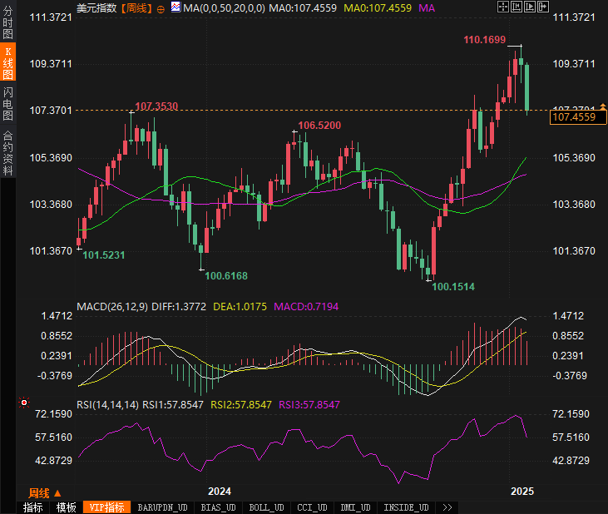Click the magenta MA label at top
Screen dimensions: 608x514
[427, 7]
